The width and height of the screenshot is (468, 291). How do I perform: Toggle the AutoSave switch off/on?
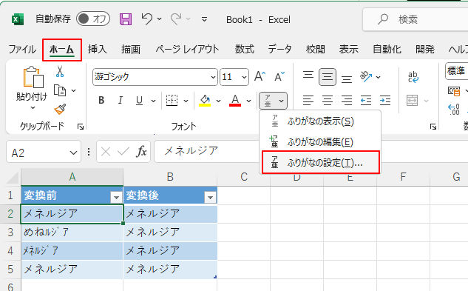[x=93, y=19]
